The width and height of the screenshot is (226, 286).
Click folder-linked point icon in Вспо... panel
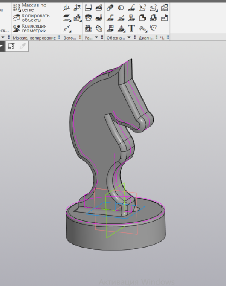coord(77,8)
